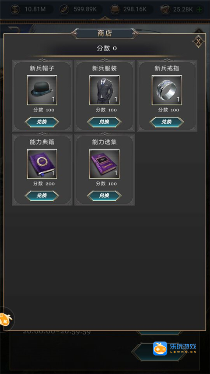Close the 商店 shop dialog
Image resolution: width=210 pixels, height=374 pixels.
(198, 42)
